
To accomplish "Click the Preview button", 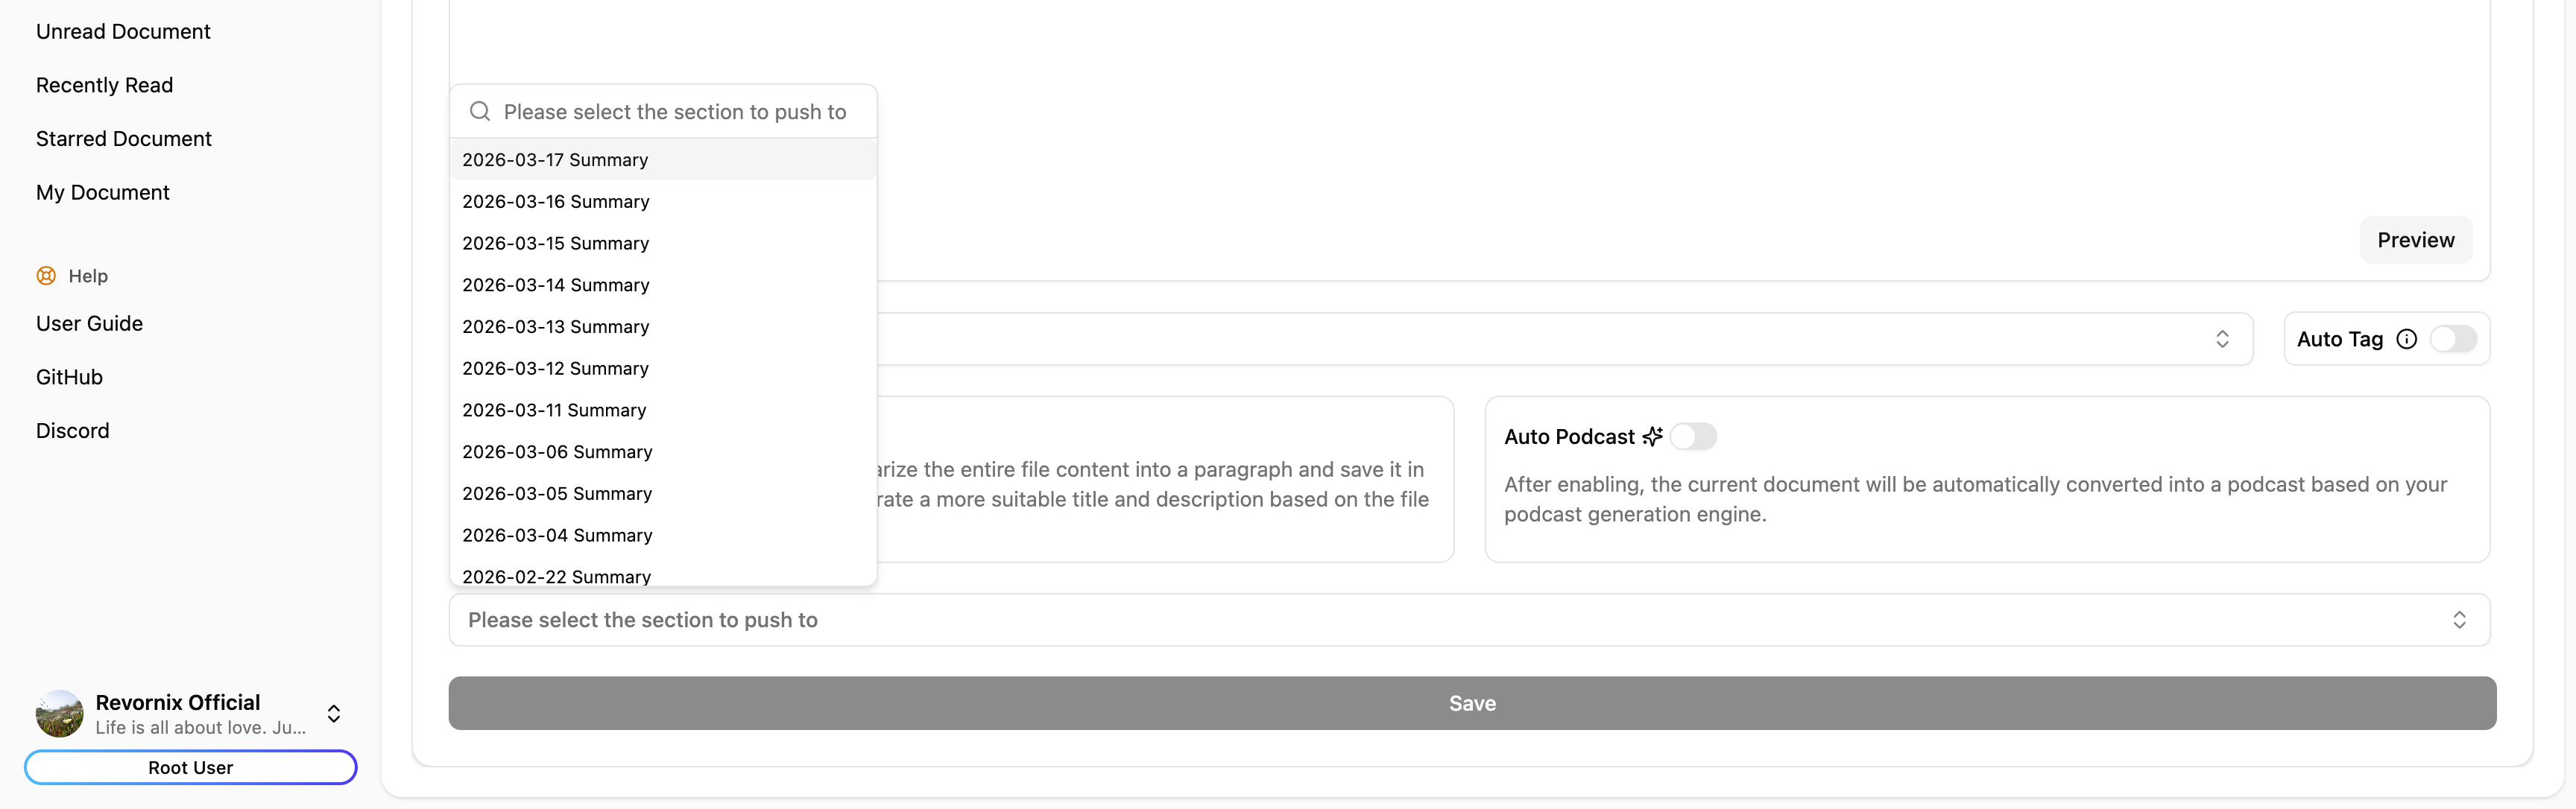I will (x=2415, y=240).
